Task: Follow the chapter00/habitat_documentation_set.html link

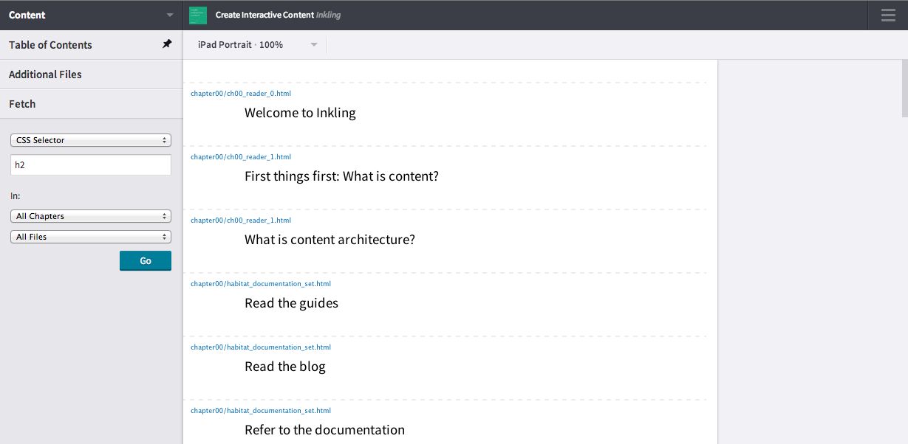Action: 260,283
